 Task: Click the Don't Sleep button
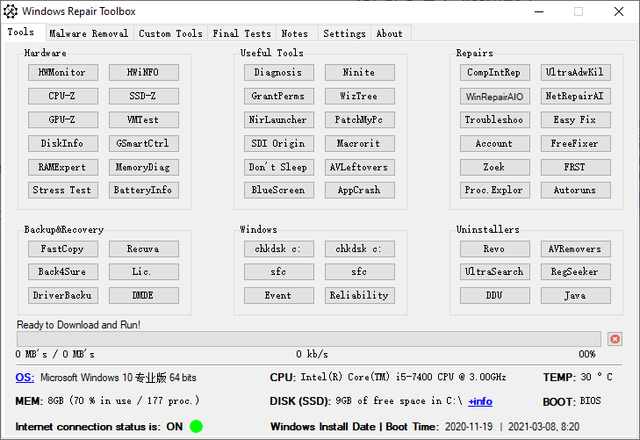(x=279, y=167)
